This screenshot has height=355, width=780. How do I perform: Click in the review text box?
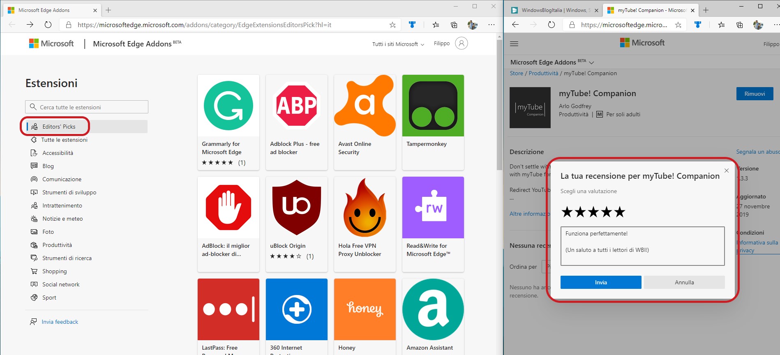coord(642,246)
